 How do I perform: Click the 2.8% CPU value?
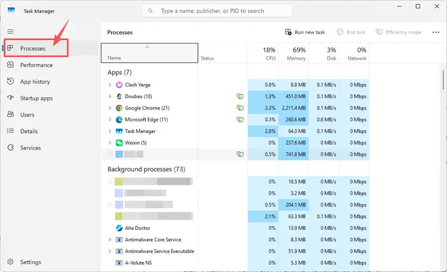[x=270, y=132]
